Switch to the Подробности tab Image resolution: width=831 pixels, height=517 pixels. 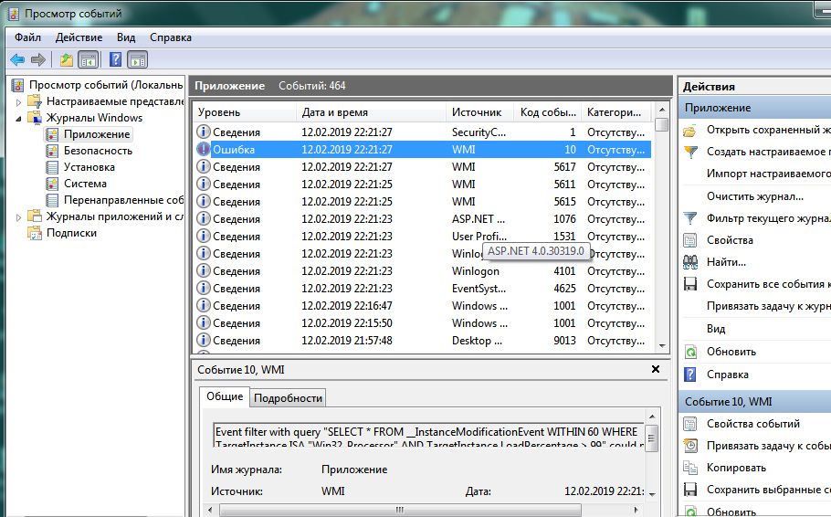288,398
